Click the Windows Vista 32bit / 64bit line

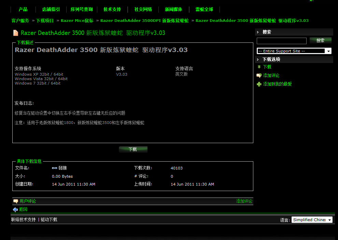(x=41, y=79)
